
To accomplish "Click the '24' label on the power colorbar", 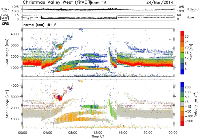I will click(186, 42).
